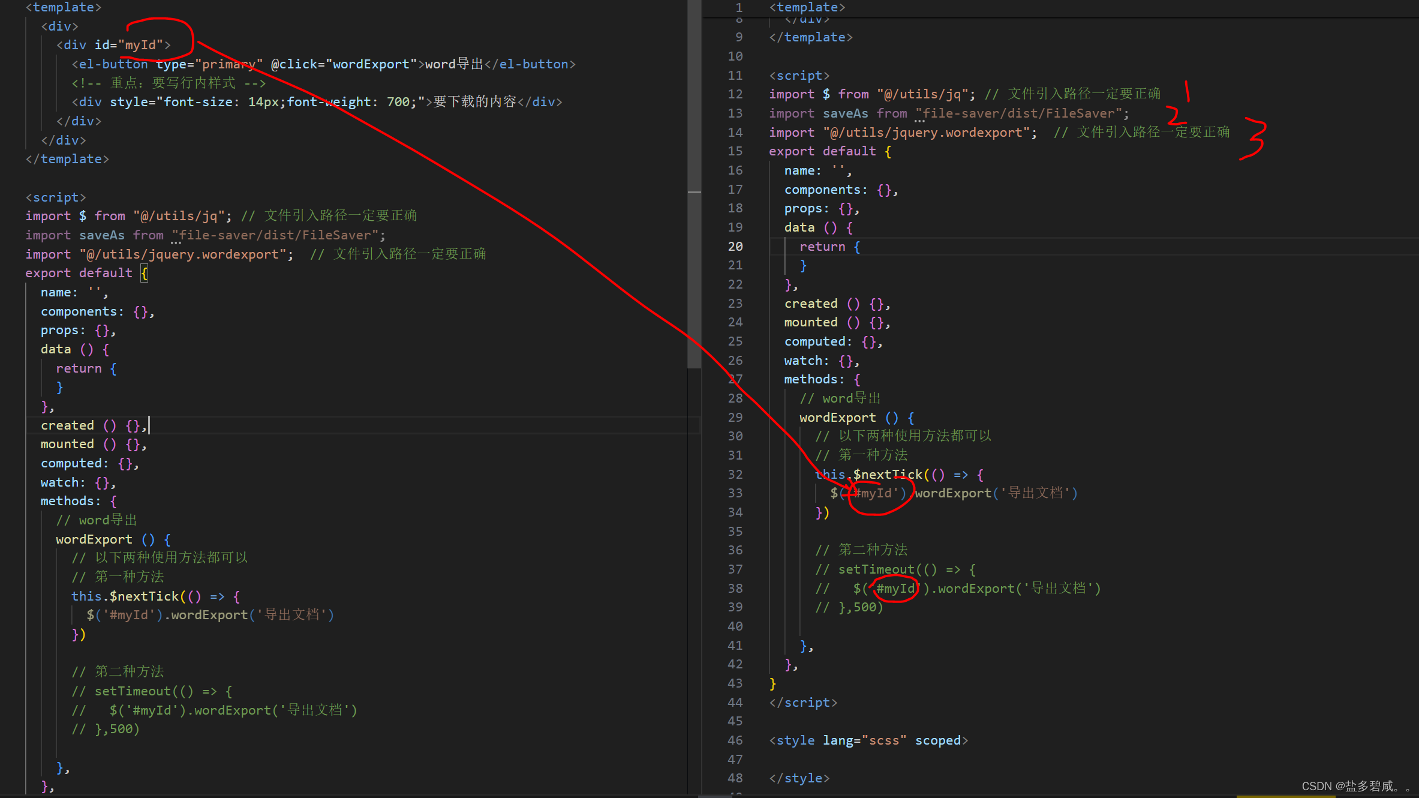This screenshot has width=1419, height=798.
Task: Click 'methods: {' in left pane
Action: [79, 501]
